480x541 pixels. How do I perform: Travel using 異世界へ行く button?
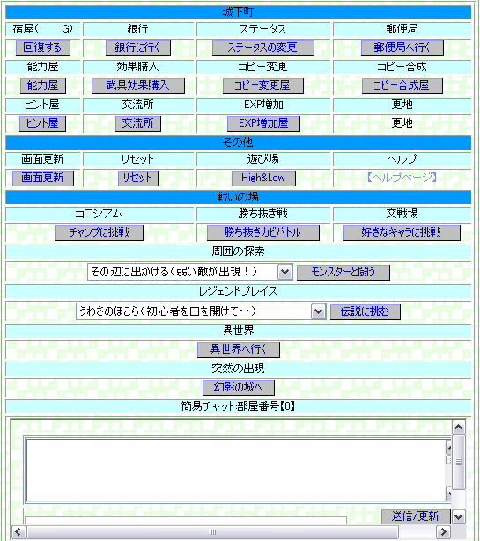click(239, 350)
